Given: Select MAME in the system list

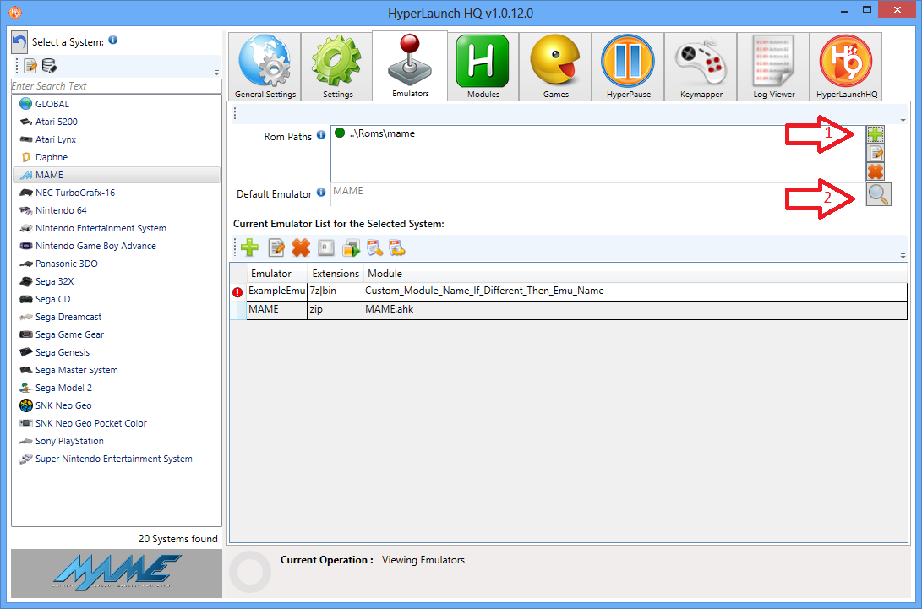Looking at the screenshot, I should coord(117,175).
